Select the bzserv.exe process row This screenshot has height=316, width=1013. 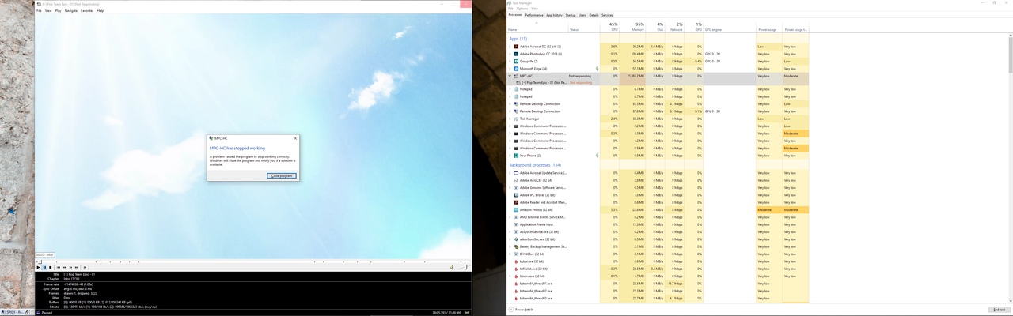coord(658,276)
